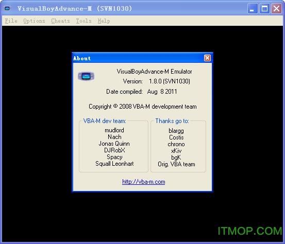Click the Game Boy Advance icon in About dialog
The image size is (285, 244).
point(86,76)
